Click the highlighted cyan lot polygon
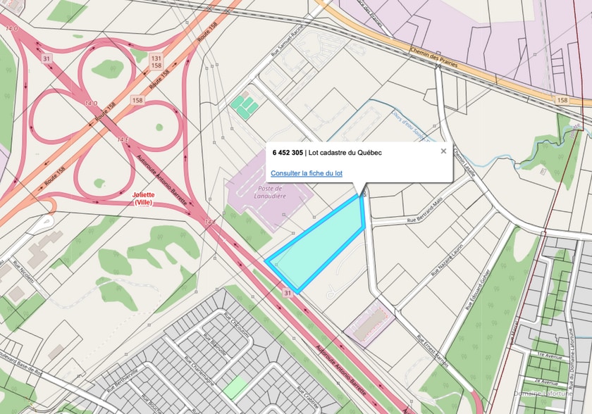Viewport: 592px width, 414px height. tap(321, 247)
